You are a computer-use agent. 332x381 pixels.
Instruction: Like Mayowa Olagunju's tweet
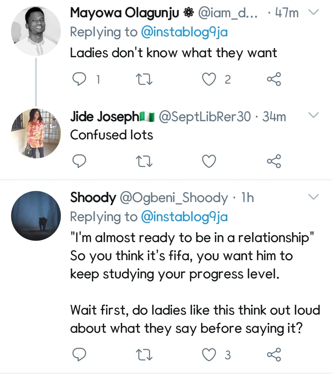click(209, 79)
